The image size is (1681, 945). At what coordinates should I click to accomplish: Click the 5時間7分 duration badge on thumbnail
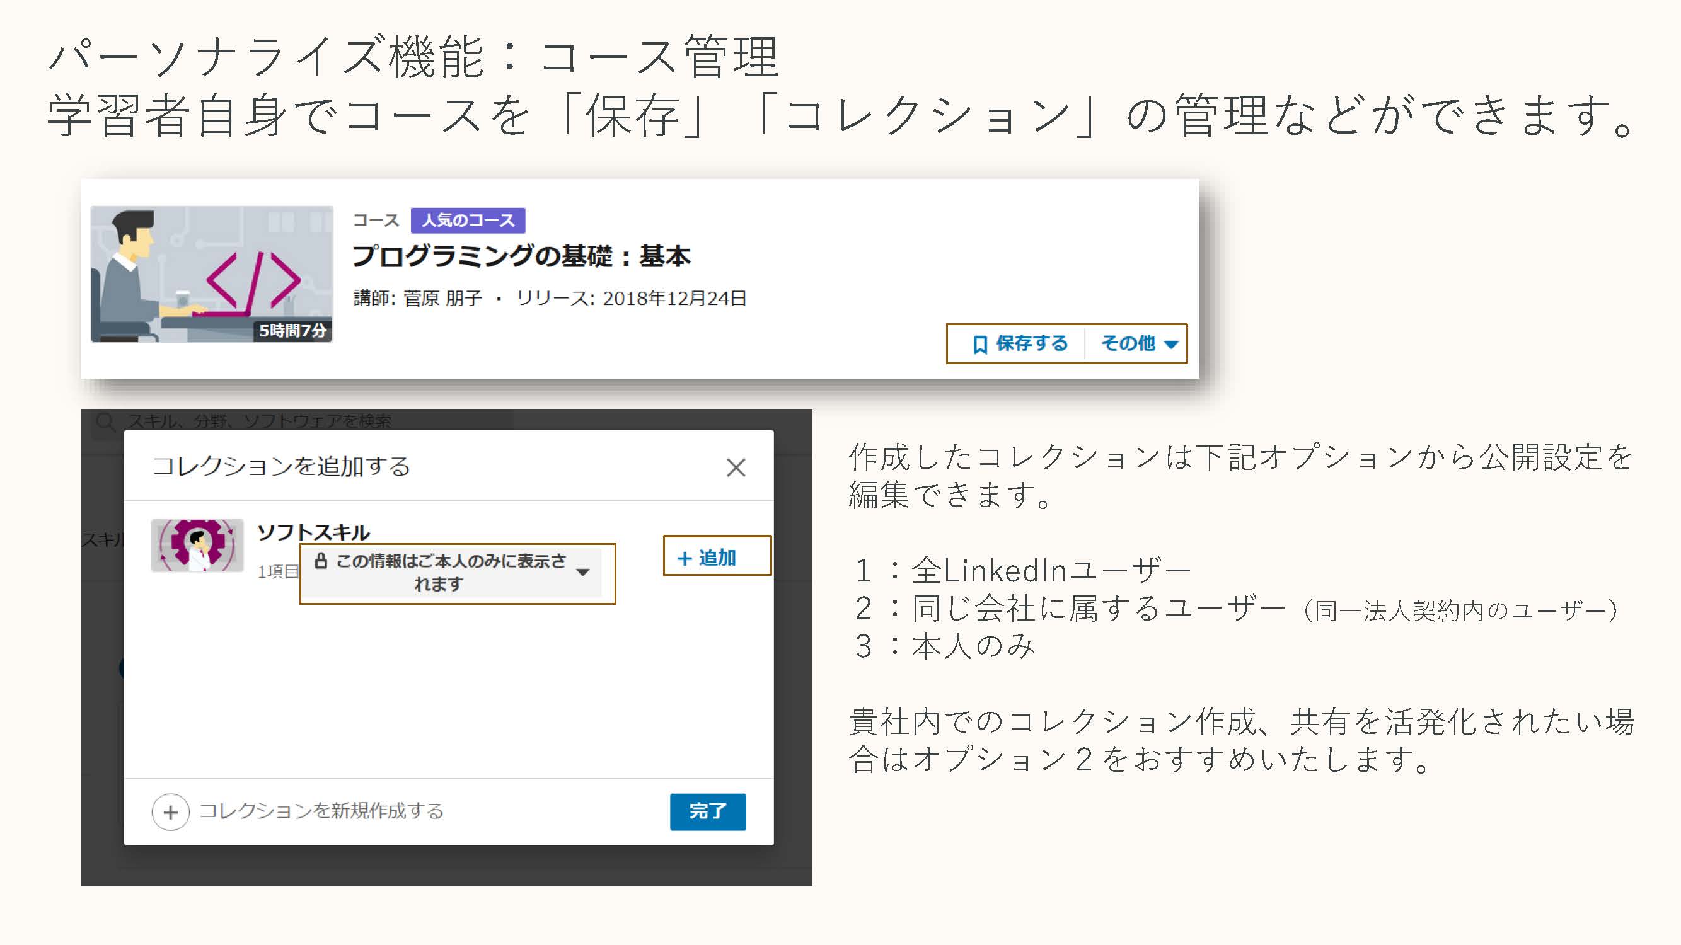point(292,331)
